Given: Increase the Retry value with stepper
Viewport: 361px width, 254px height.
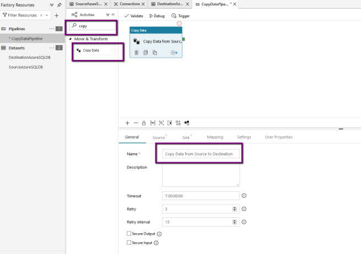Looking at the screenshot, I should pos(235,207).
